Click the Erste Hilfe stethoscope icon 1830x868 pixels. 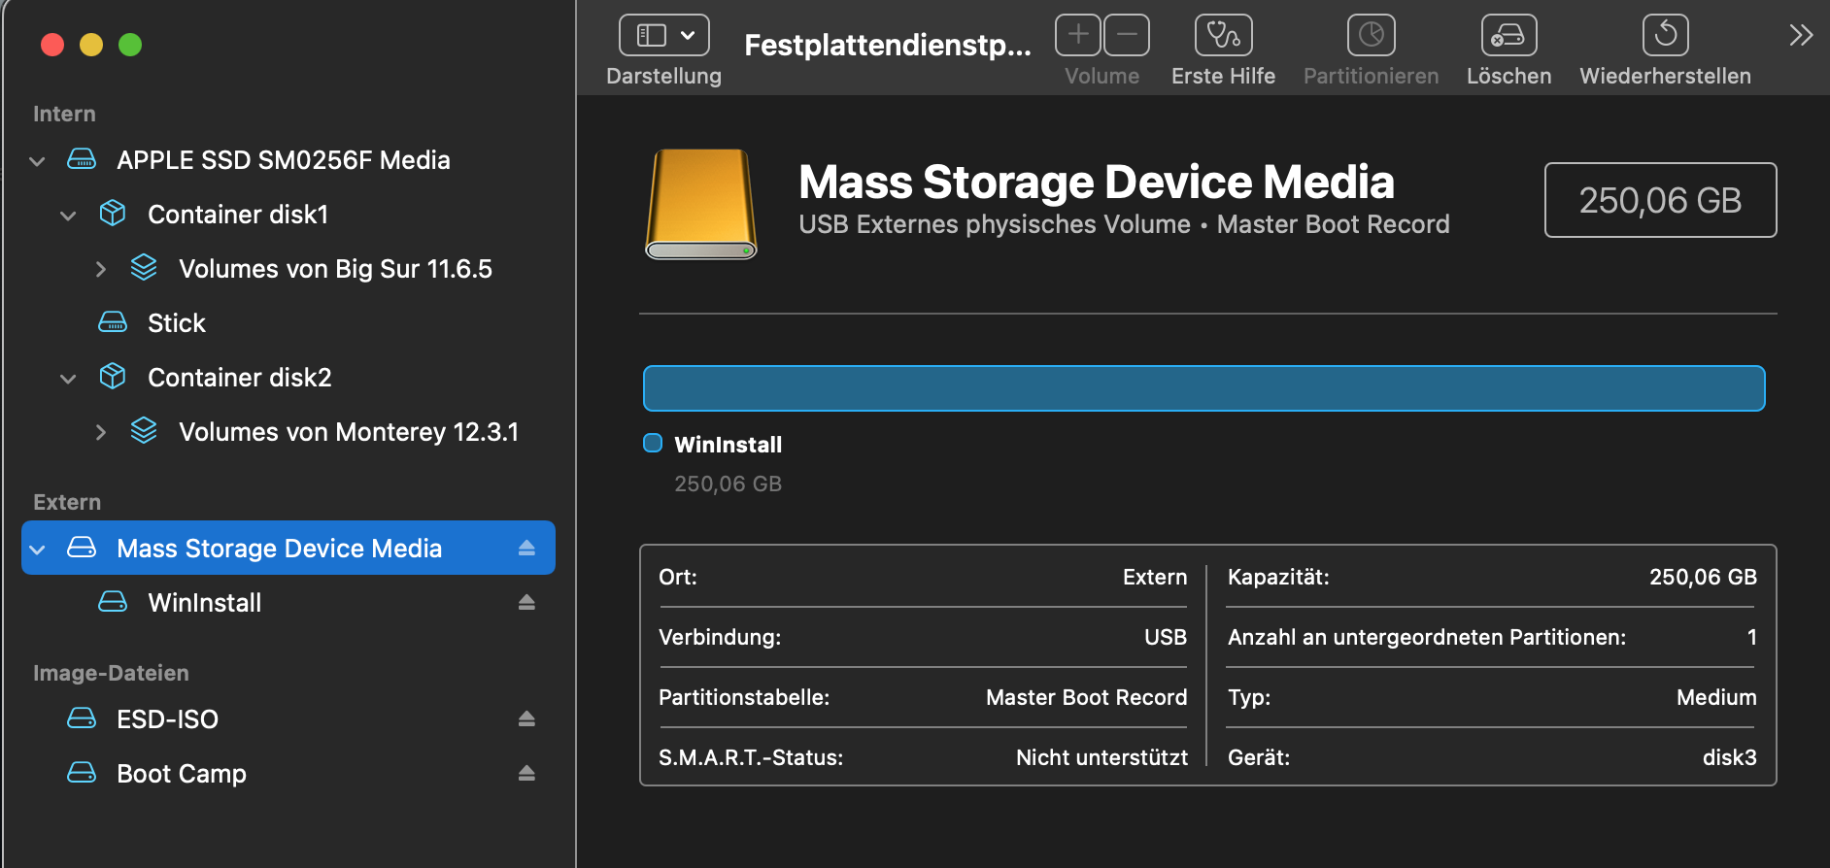[1223, 36]
